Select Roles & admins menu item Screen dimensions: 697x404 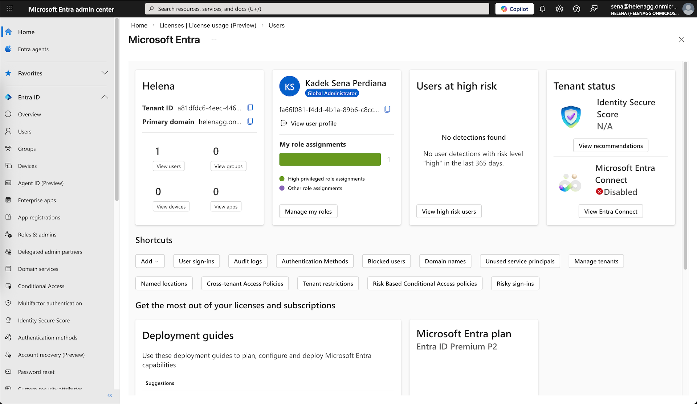tap(37, 235)
